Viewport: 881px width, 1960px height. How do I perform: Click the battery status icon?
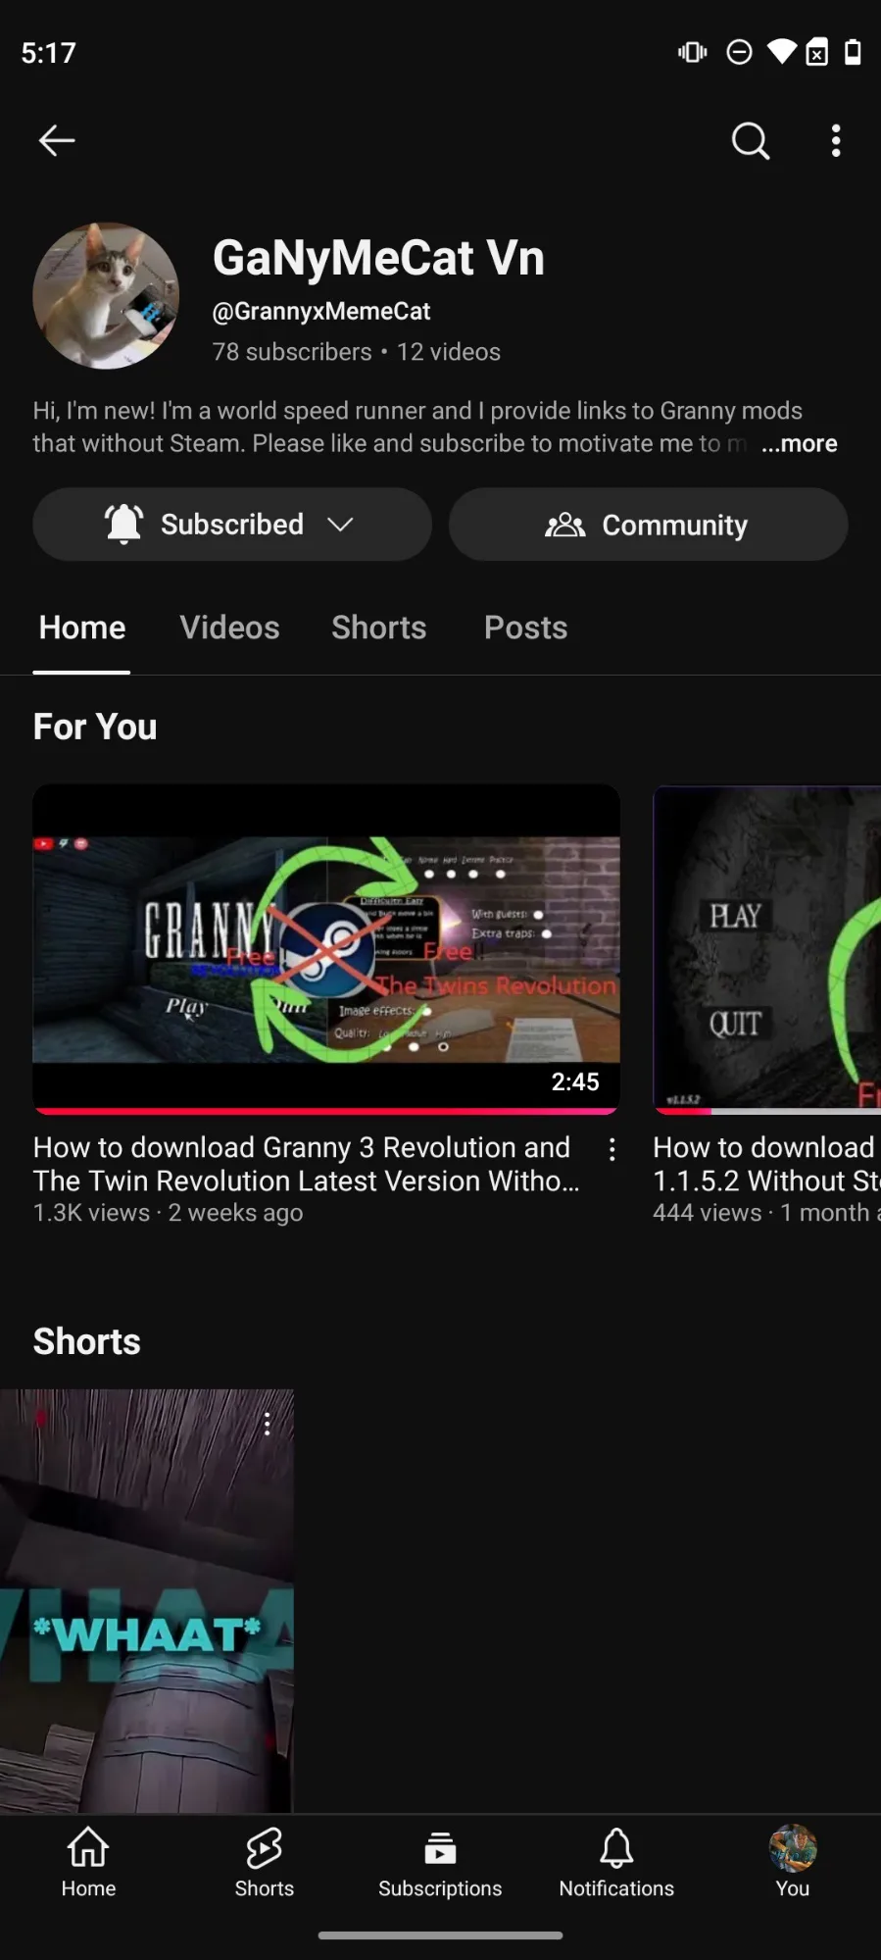click(x=853, y=52)
